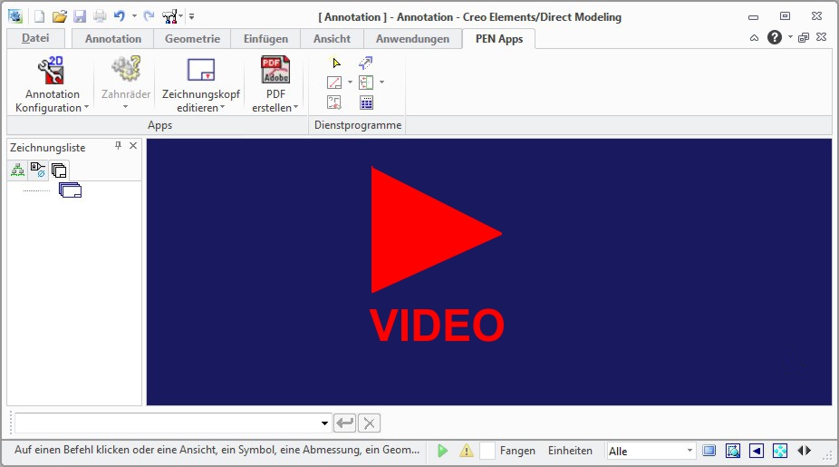This screenshot has width=839, height=467.
Task: Click the undo arrow in the title bar
Action: point(119,16)
